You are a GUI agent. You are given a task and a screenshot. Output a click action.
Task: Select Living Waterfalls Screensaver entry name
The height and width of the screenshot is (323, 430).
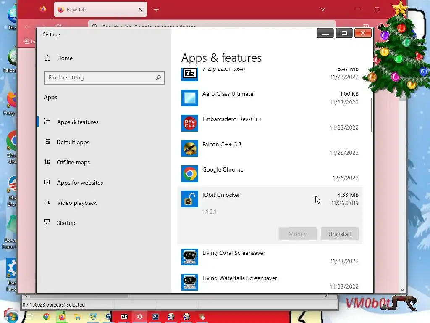coord(240,278)
